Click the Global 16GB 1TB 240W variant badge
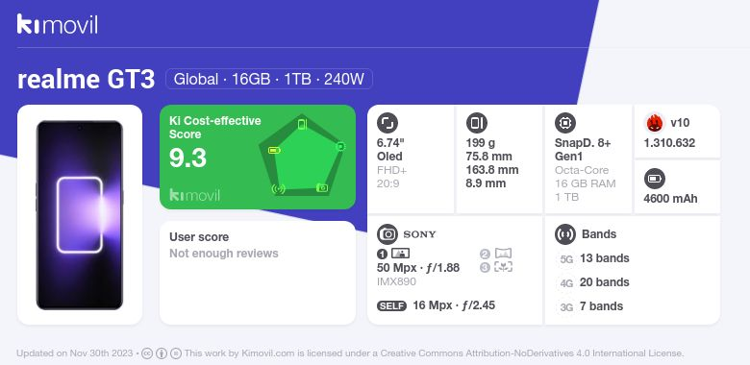The height and width of the screenshot is (365, 750). point(269,79)
